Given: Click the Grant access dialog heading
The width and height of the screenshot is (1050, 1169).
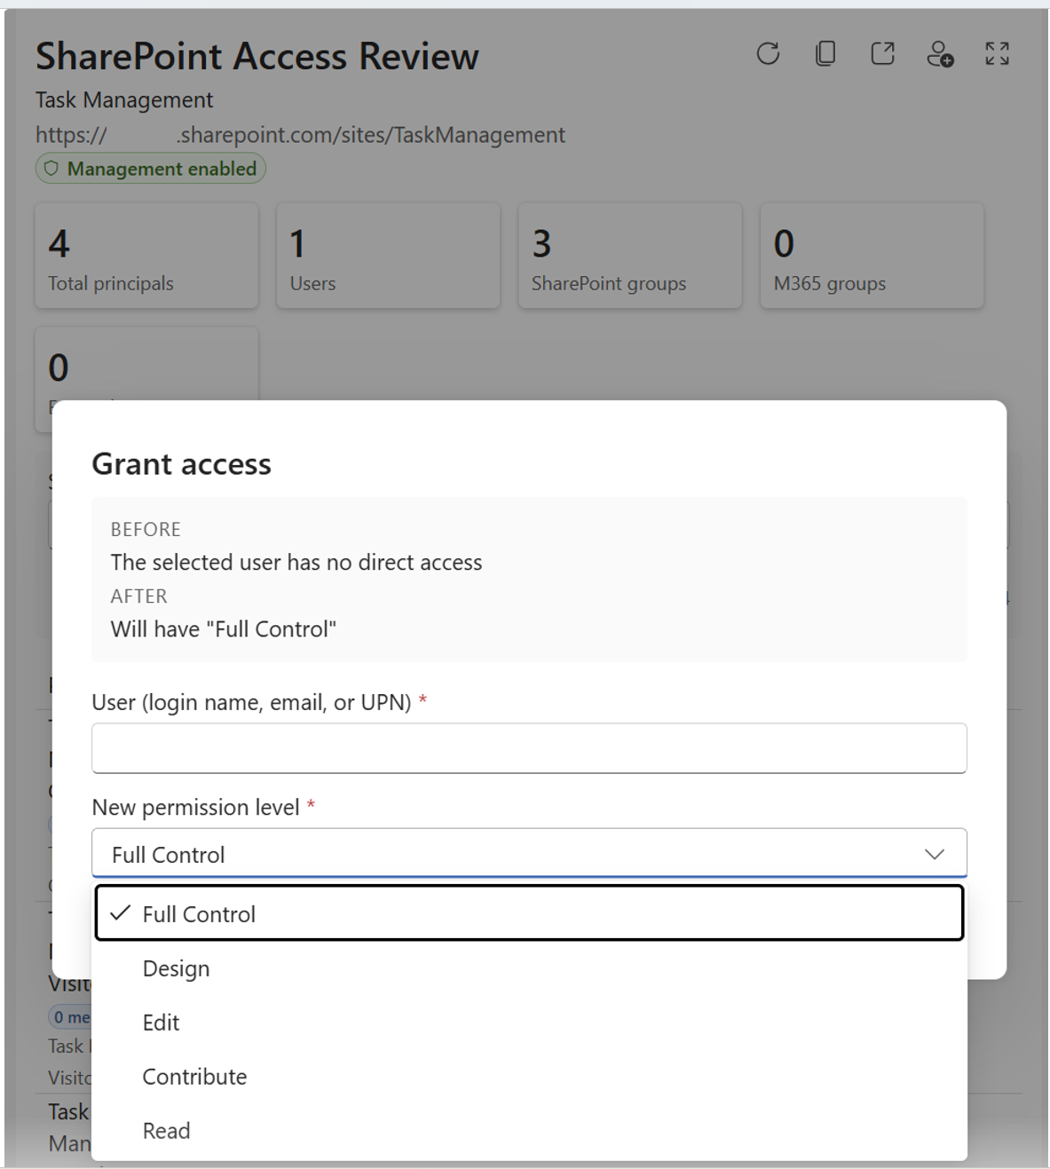Looking at the screenshot, I should click(x=182, y=464).
